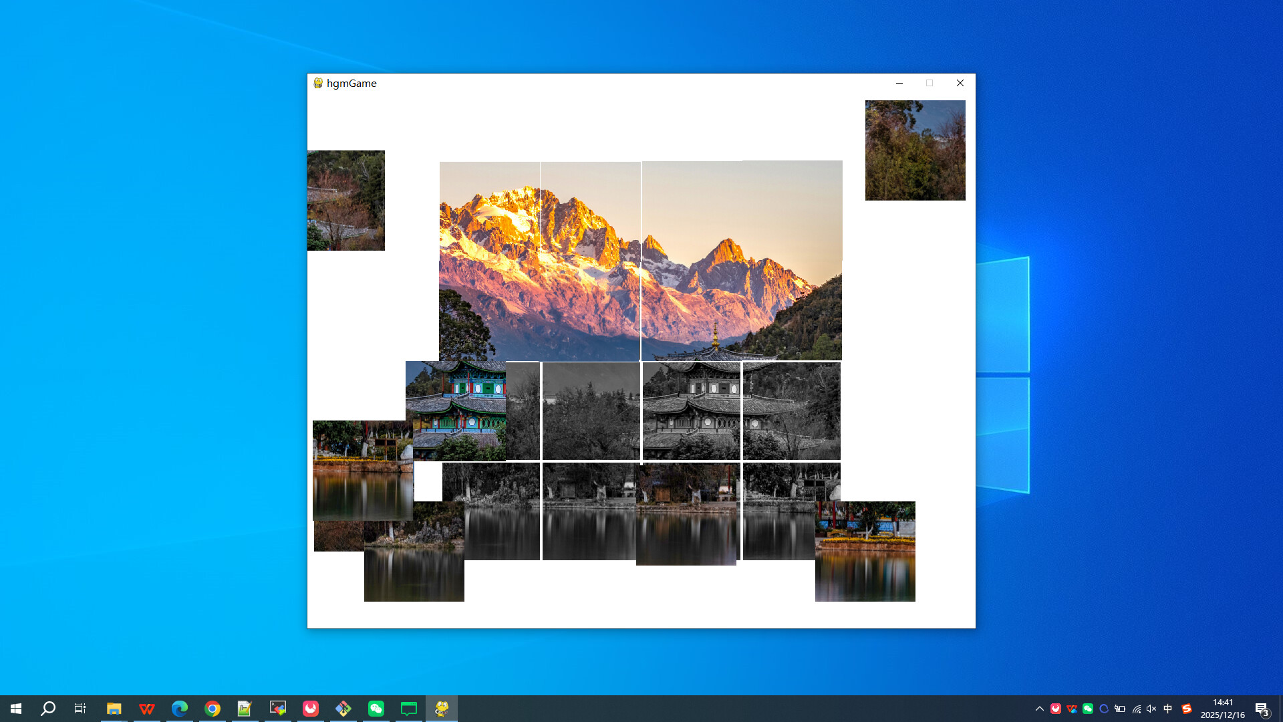1283x722 pixels.
Task: Switch input method via the 中 indicator
Action: (1167, 708)
